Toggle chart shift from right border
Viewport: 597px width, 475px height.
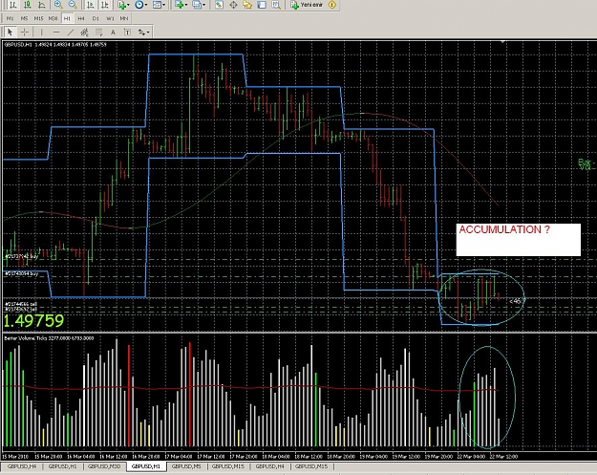[x=104, y=5]
